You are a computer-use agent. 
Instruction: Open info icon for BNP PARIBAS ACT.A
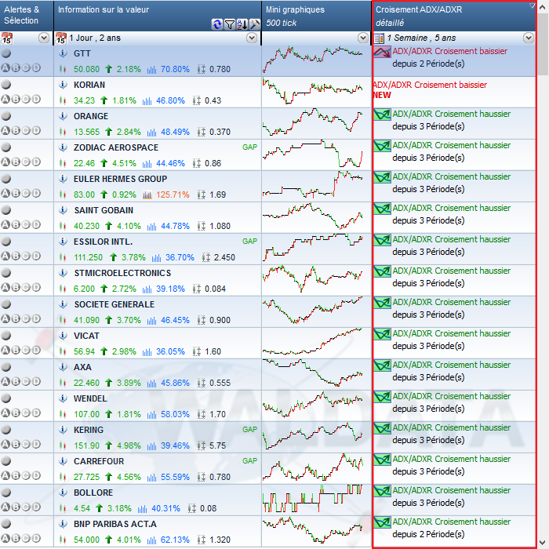pos(63,524)
